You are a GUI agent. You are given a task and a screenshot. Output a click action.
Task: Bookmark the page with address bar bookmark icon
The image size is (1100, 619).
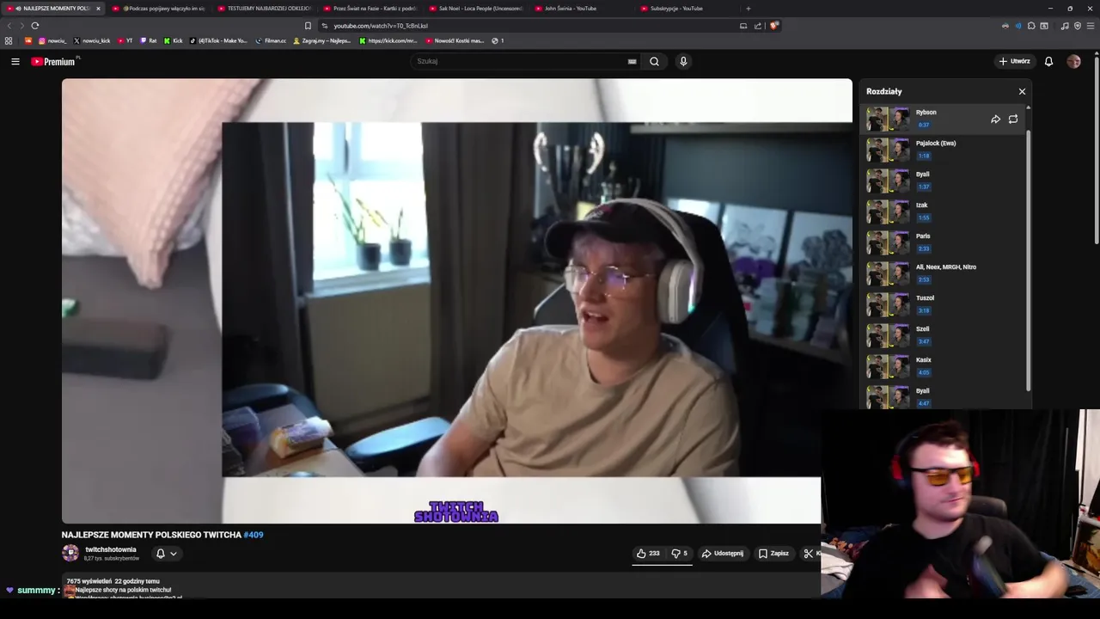tap(308, 26)
